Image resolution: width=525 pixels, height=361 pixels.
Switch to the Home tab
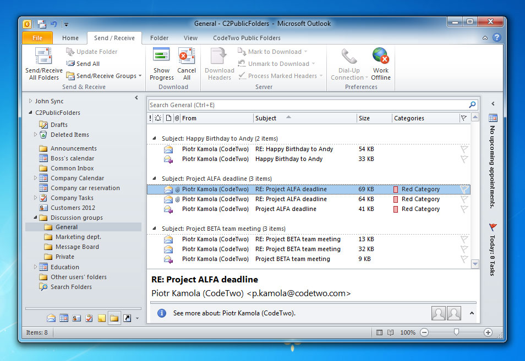tap(70, 38)
